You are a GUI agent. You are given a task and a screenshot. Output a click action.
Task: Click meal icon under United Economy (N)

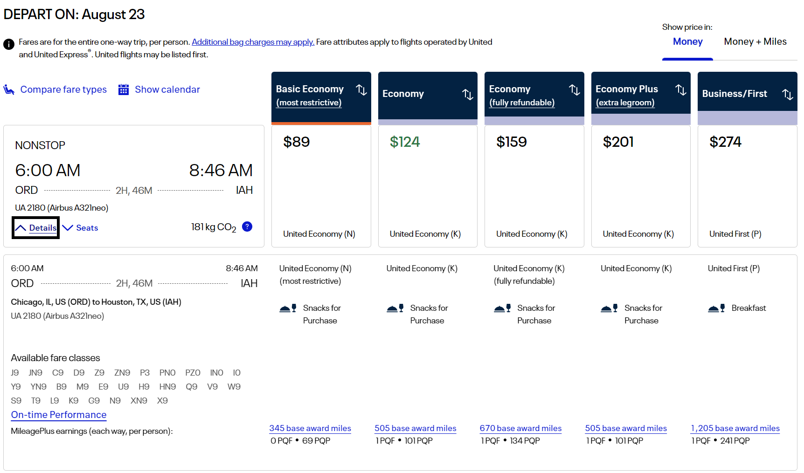(288, 308)
